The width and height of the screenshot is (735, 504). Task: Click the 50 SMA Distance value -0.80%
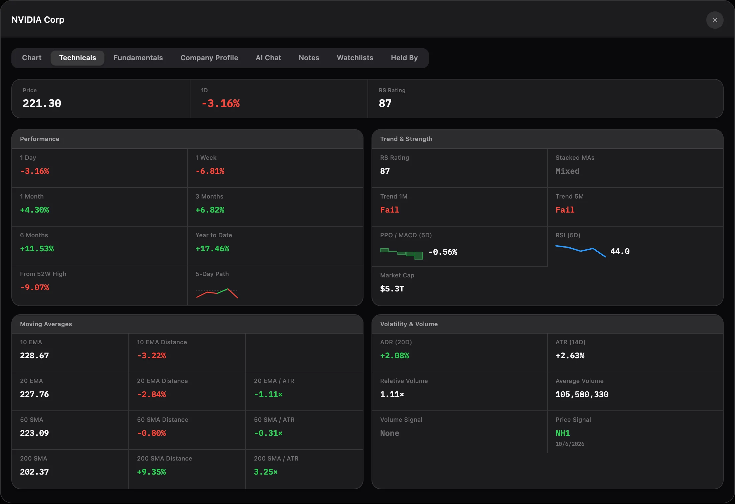click(151, 433)
